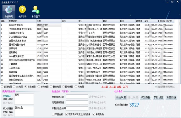Open the 使用帮助 question mark icon
The image size is (181, 118).
[22, 12]
